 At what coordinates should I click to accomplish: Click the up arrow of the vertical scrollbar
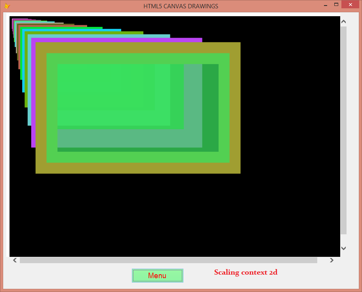(343, 21)
